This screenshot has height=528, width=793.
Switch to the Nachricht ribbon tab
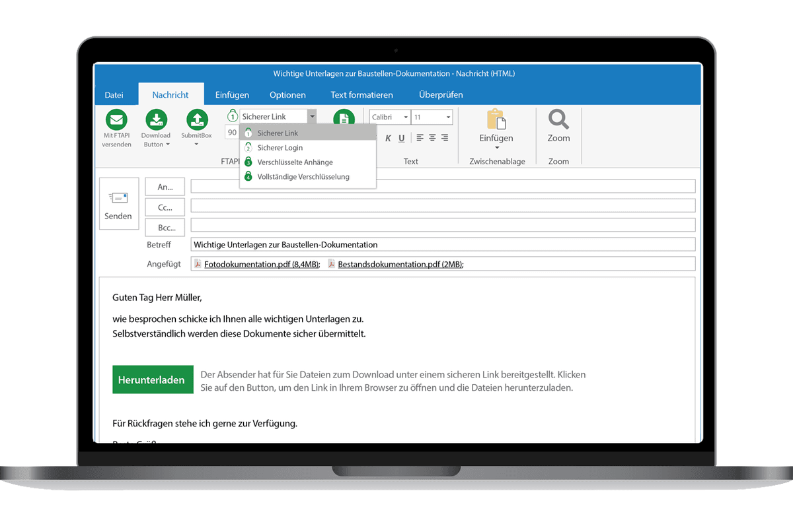[170, 95]
